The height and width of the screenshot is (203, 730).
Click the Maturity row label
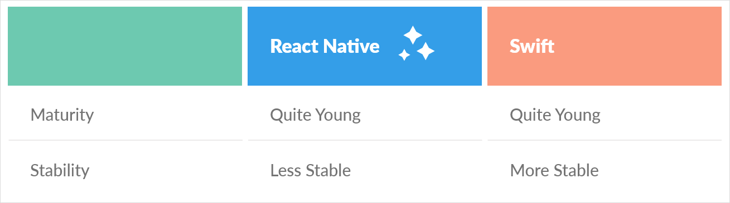[x=62, y=115]
